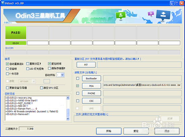The width and height of the screenshot is (185, 137).
Task: Enable the 清空 EFS 分区 checkbox
Action: point(41,88)
